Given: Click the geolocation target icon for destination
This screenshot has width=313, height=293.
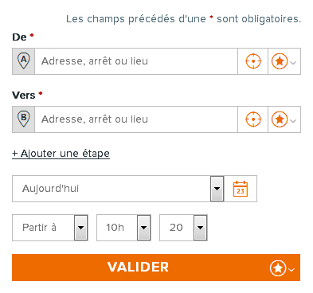Looking at the screenshot, I should (253, 119).
